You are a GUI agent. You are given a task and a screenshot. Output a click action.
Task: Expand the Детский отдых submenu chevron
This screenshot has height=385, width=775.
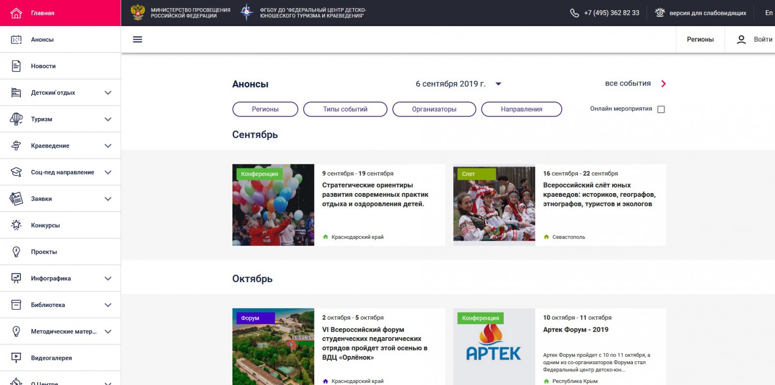point(108,93)
